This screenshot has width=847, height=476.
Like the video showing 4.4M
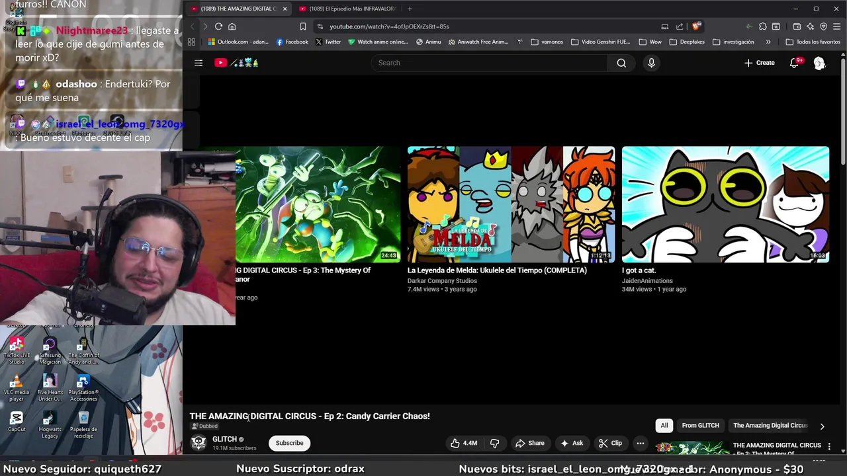click(464, 443)
